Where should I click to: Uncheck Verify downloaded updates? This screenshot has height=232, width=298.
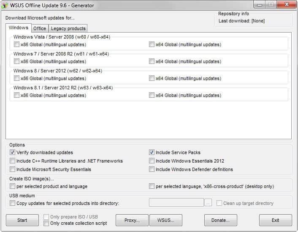click(x=12, y=152)
